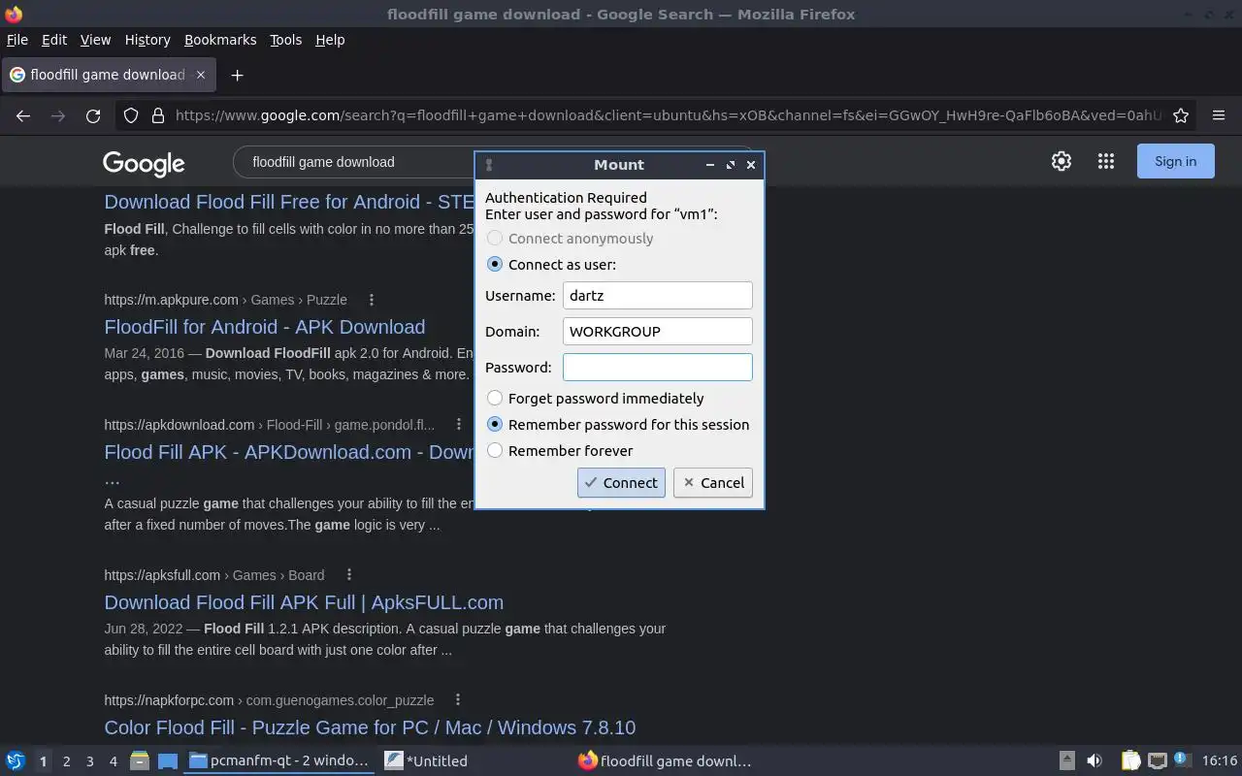Click the show desktop taskbar icon
This screenshot has height=776, width=1242.
click(167, 760)
